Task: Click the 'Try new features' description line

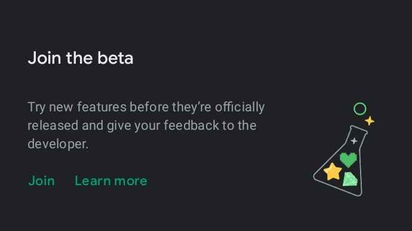Action: (x=146, y=107)
